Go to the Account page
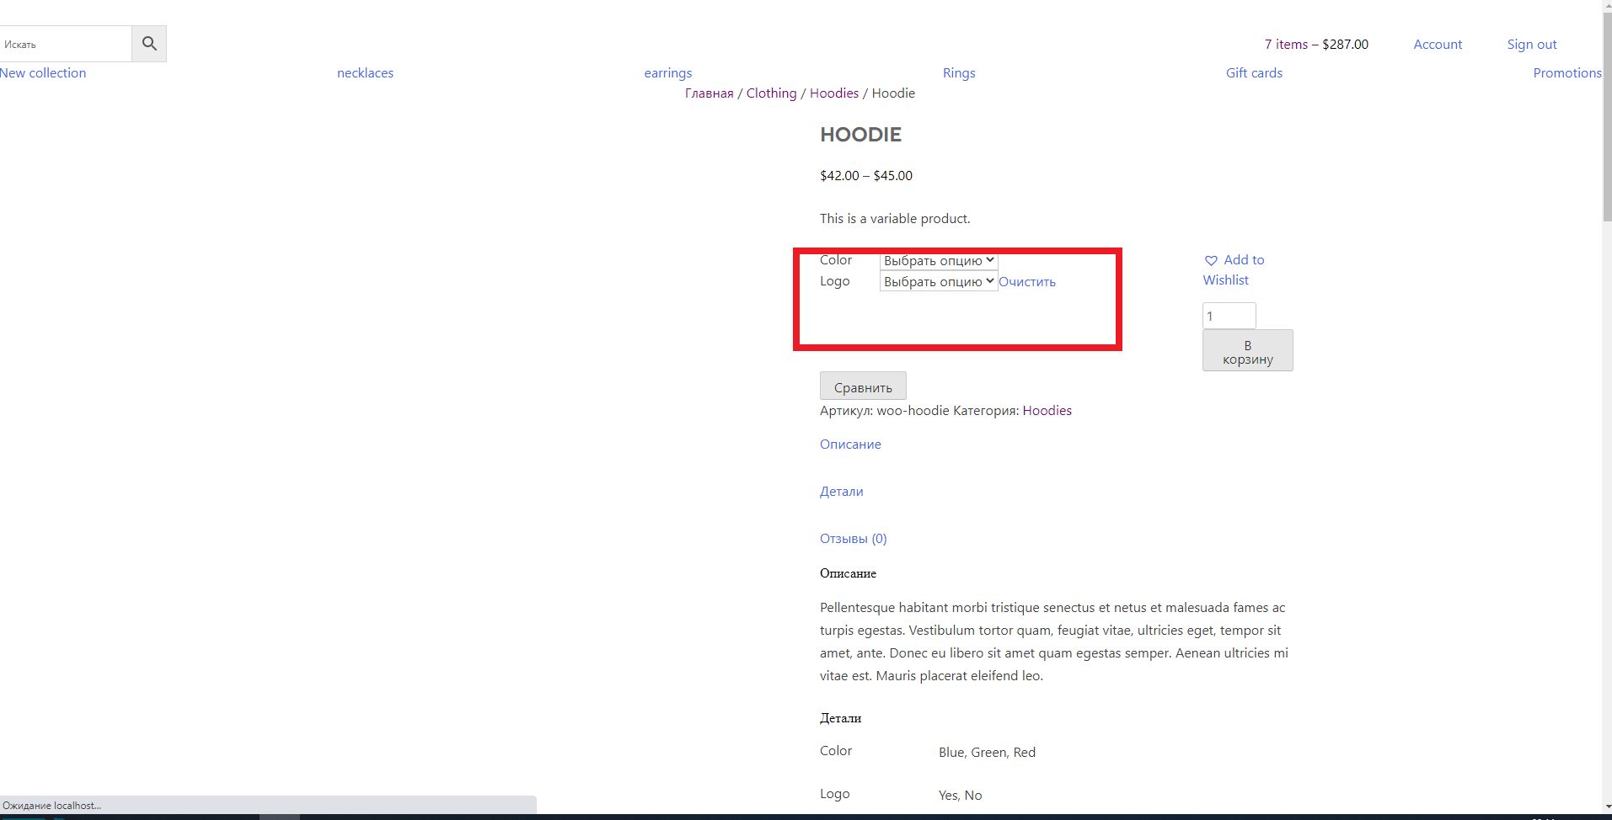1612x820 pixels. pyautogui.click(x=1438, y=45)
